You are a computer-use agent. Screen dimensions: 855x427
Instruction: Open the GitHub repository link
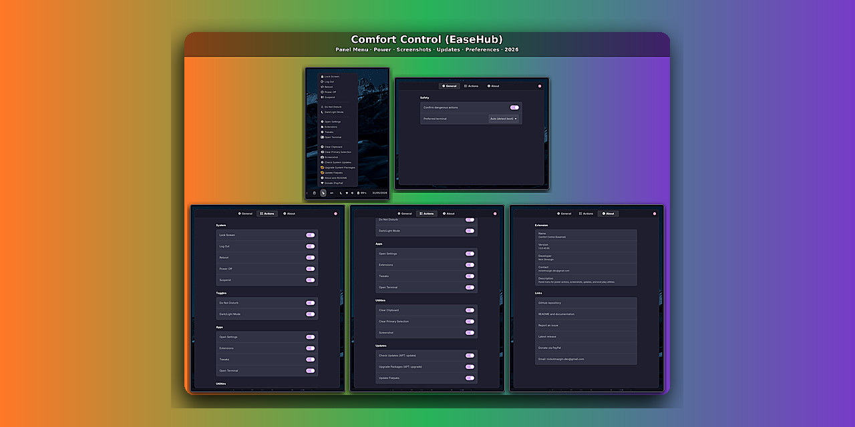[x=586, y=303]
